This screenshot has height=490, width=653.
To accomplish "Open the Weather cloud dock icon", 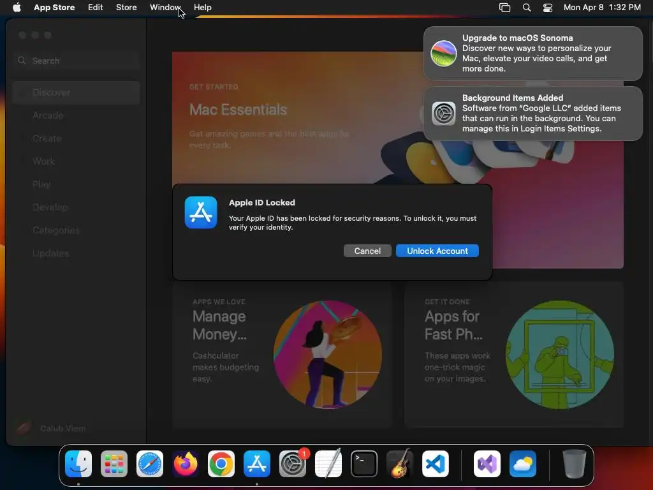I will (x=523, y=464).
